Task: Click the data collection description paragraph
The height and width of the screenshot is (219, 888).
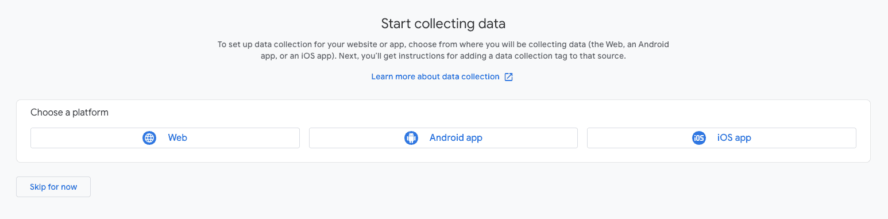Action: point(443,51)
